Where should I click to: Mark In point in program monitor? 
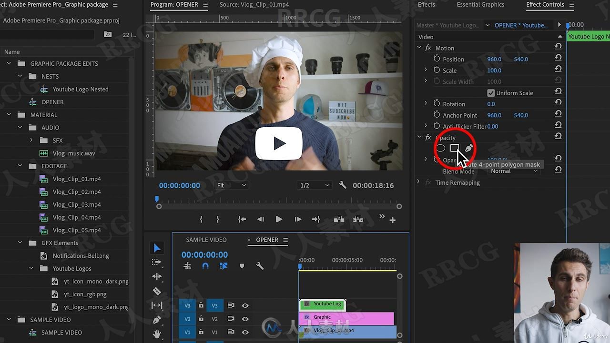201,219
